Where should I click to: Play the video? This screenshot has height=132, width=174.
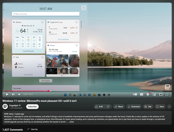click(x=7, y=94)
